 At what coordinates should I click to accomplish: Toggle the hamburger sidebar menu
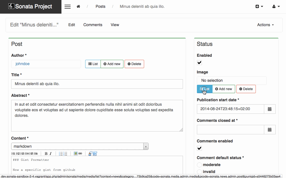[x=68, y=7]
